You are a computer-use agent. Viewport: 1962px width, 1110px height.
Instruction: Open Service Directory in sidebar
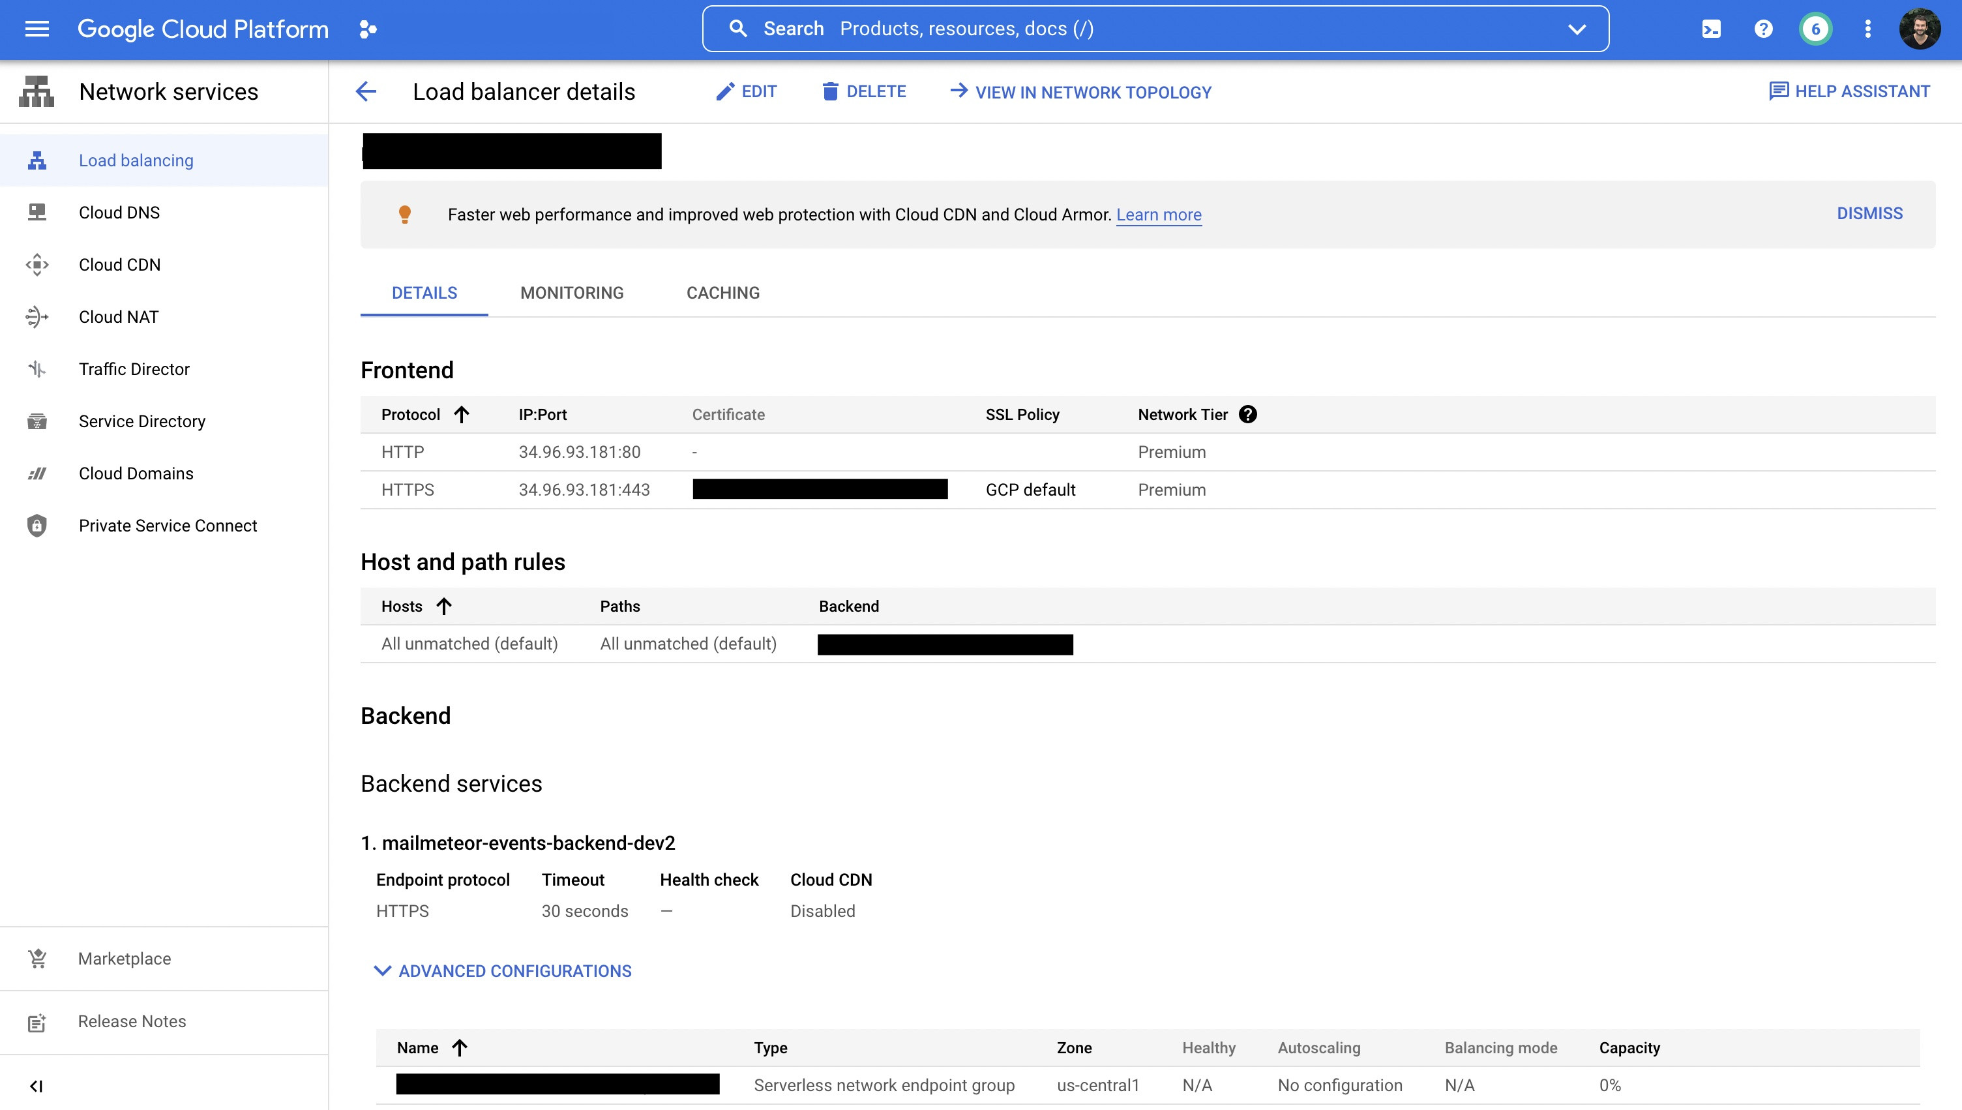pyautogui.click(x=141, y=421)
